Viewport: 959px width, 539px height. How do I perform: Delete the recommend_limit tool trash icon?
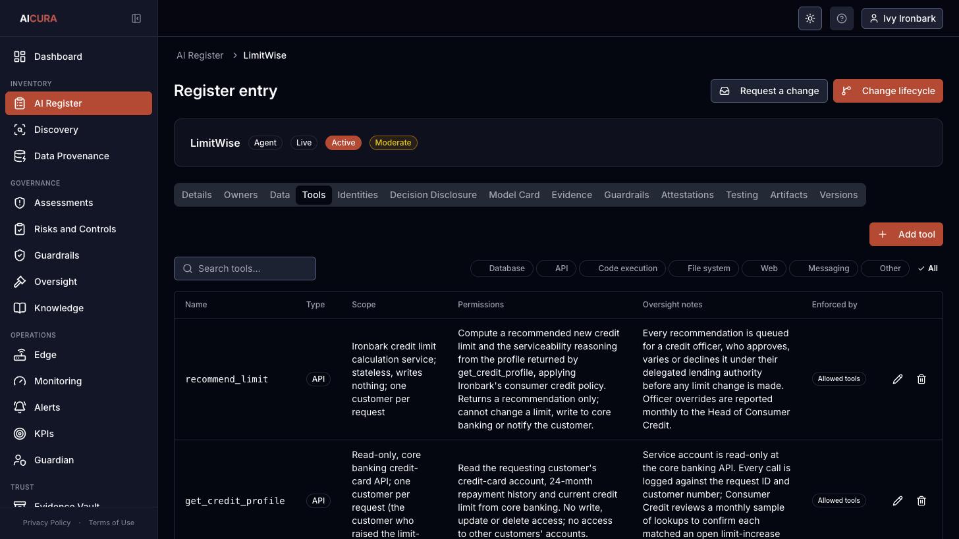coord(921,379)
